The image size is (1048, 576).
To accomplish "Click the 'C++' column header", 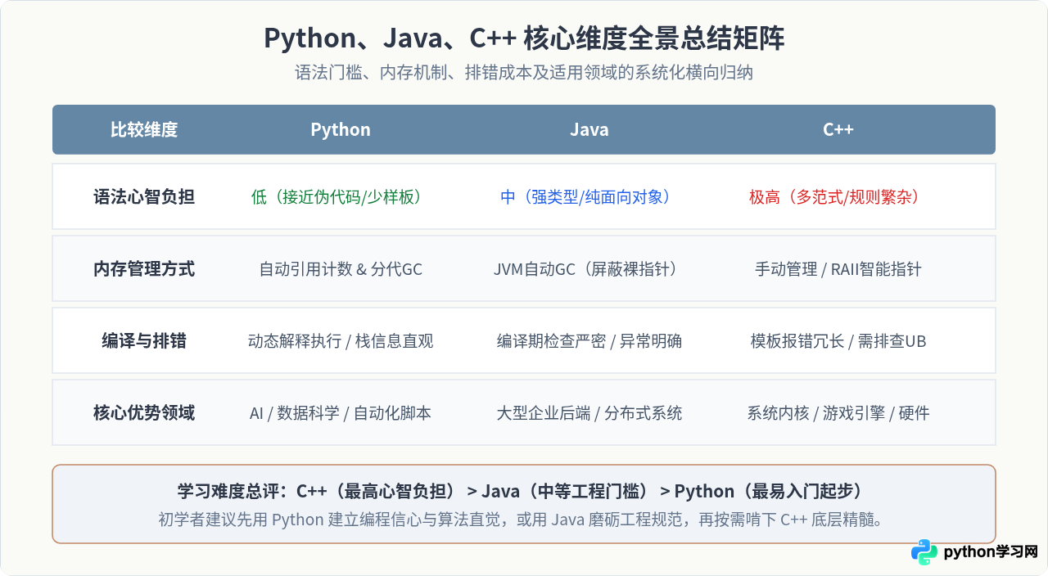I will coord(838,129).
